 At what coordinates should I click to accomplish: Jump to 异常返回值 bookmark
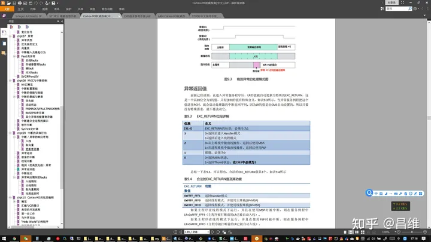click(x=27, y=169)
